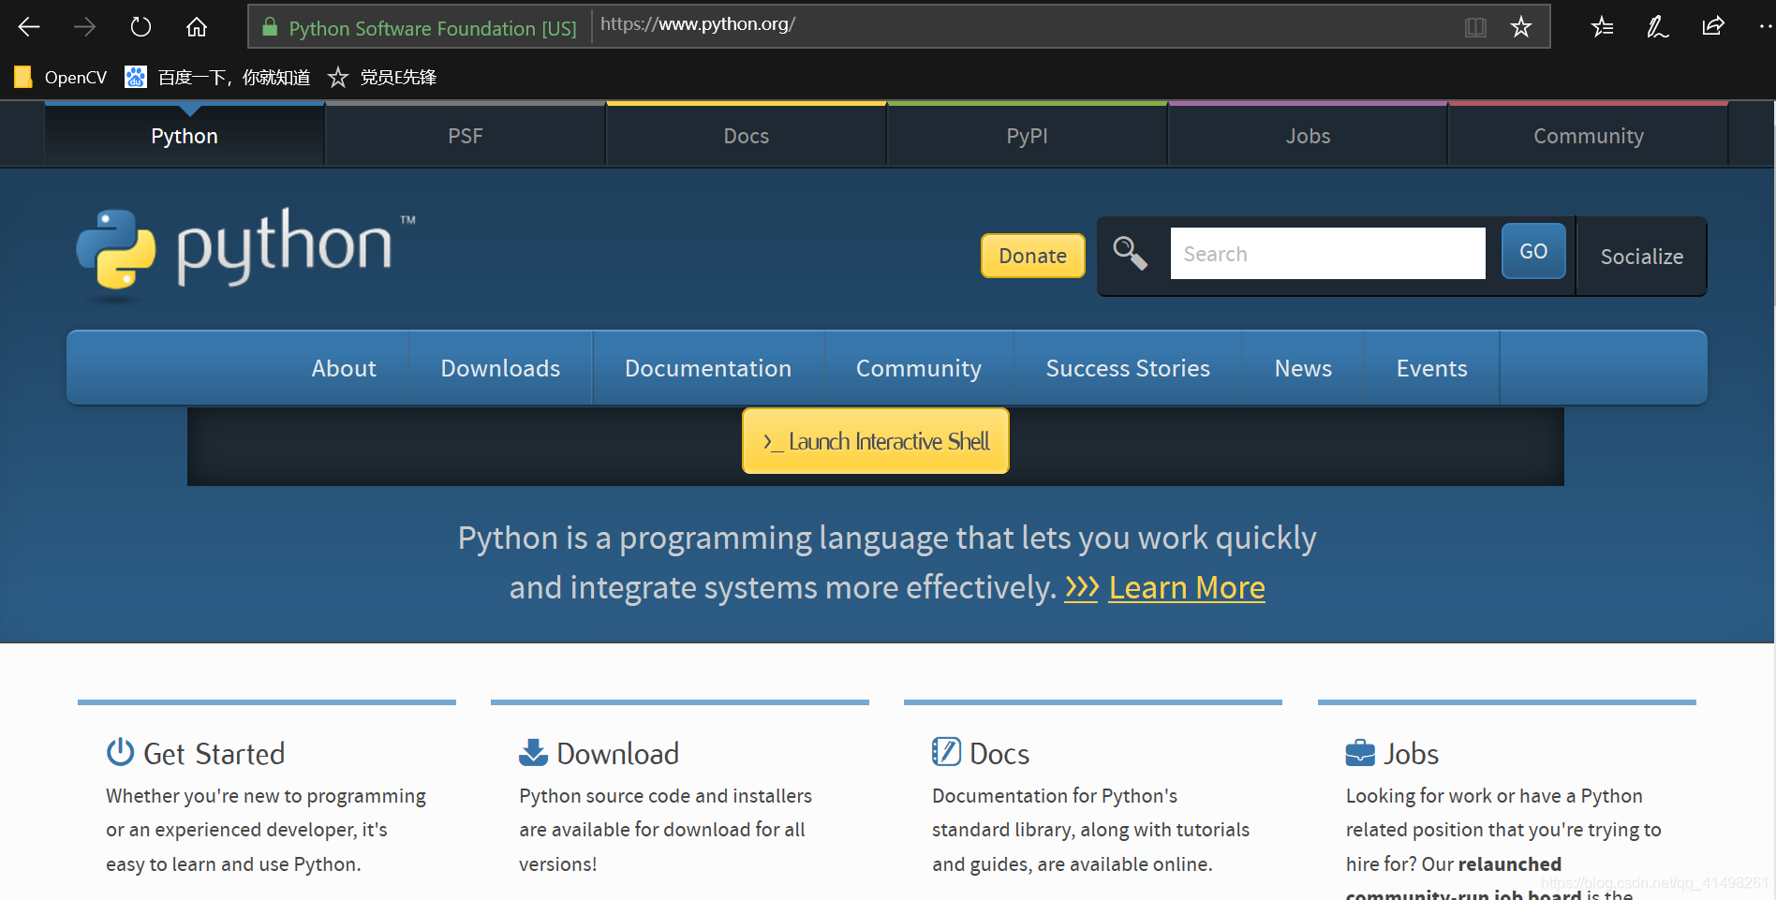
Task: Open the Documentation navigation menu
Action: 708,368
